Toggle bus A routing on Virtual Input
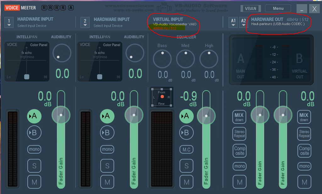 point(186,116)
